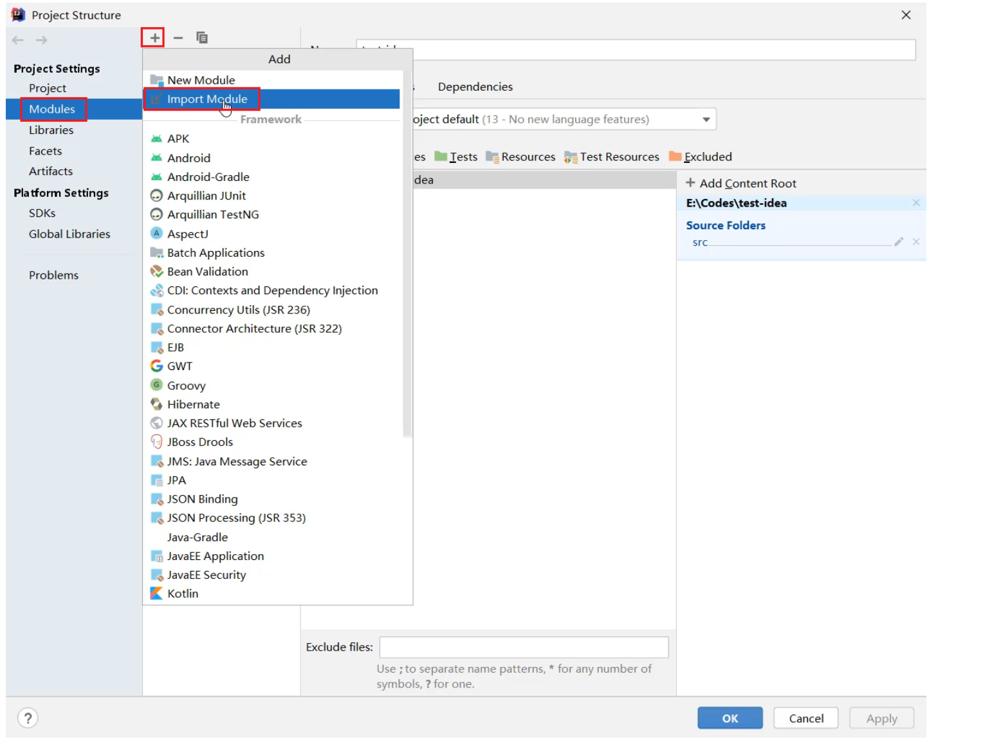Viewport: 983px width, 746px height.
Task: Click the JBoss Drools icon
Action: pos(156,442)
